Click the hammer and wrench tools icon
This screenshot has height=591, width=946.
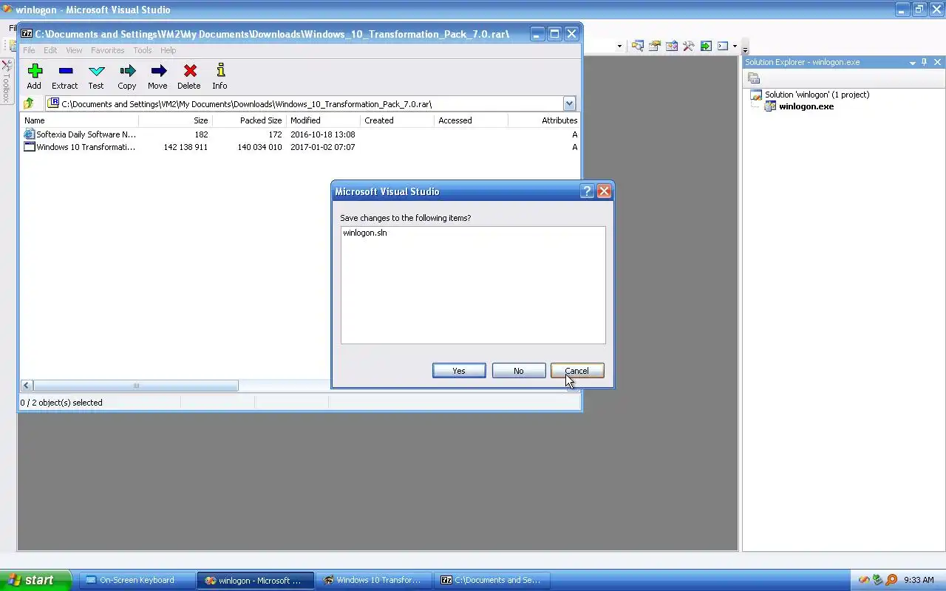point(688,46)
